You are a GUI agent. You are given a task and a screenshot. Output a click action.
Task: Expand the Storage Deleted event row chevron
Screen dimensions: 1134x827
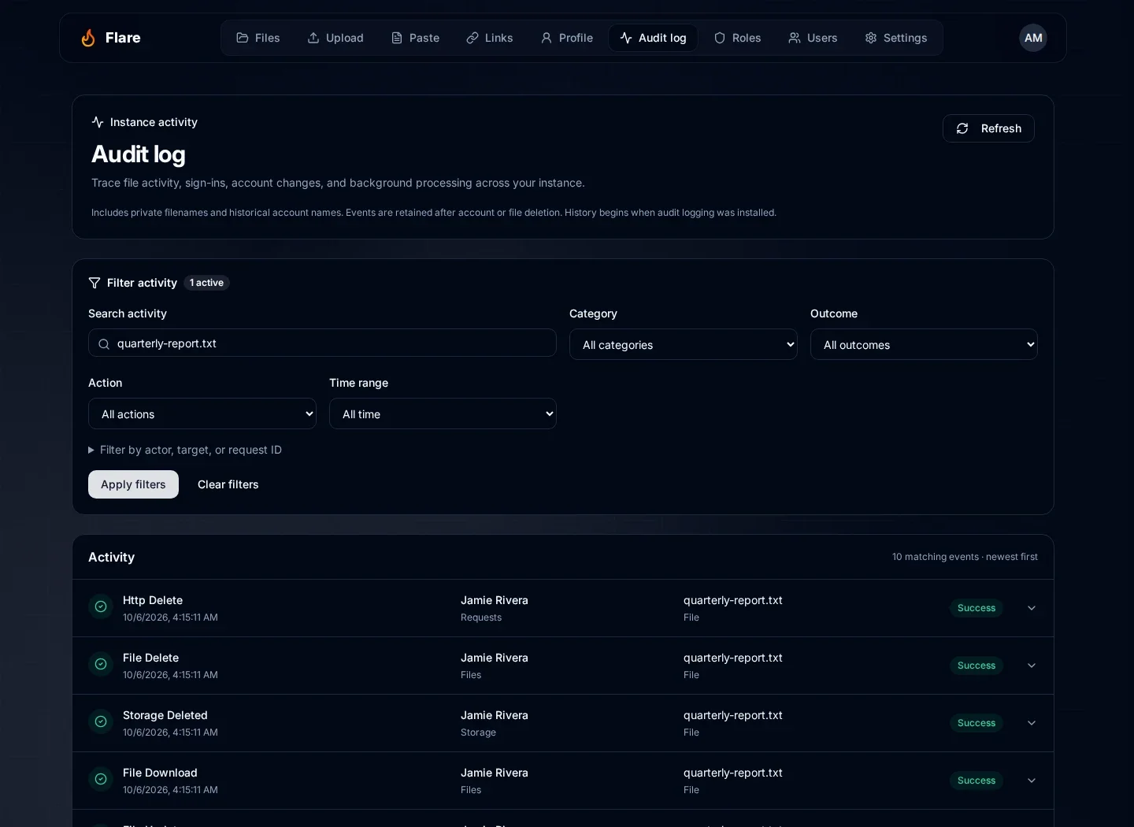(1032, 723)
